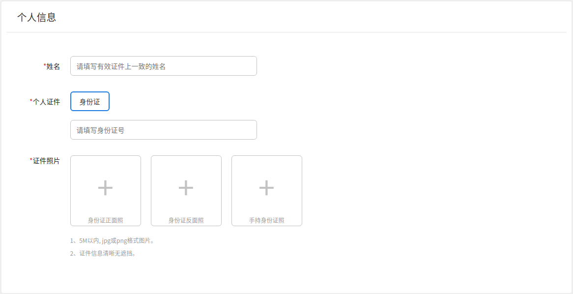Click the red asterisk beside 姓名
Viewport: 573px width, 294px height.
coord(45,65)
